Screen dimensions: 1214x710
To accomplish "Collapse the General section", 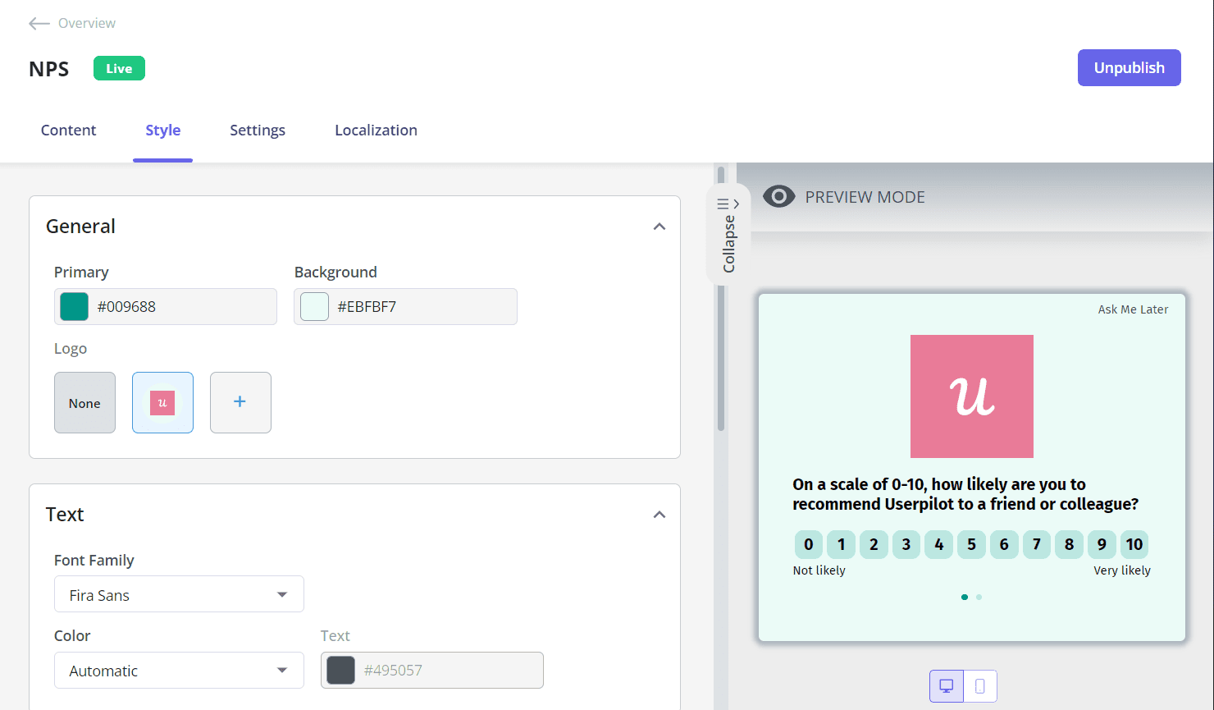I will click(x=659, y=227).
